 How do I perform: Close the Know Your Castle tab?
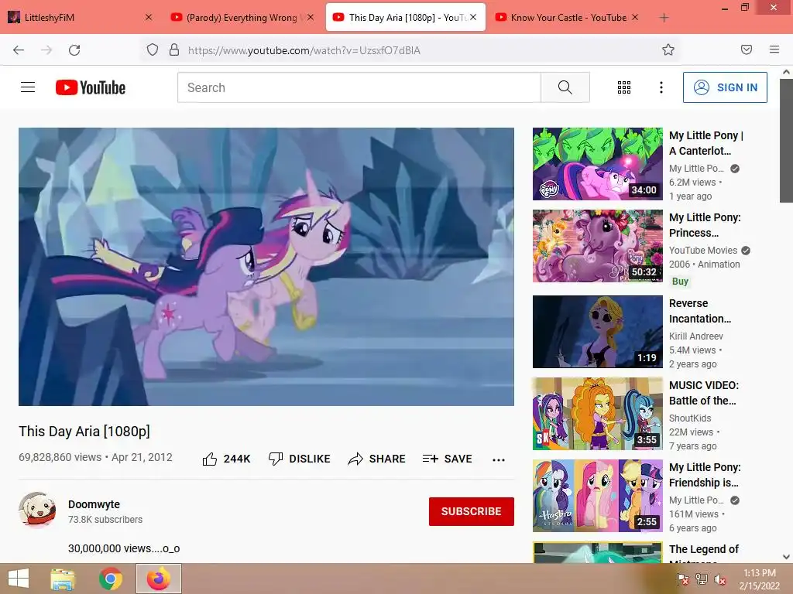point(635,17)
